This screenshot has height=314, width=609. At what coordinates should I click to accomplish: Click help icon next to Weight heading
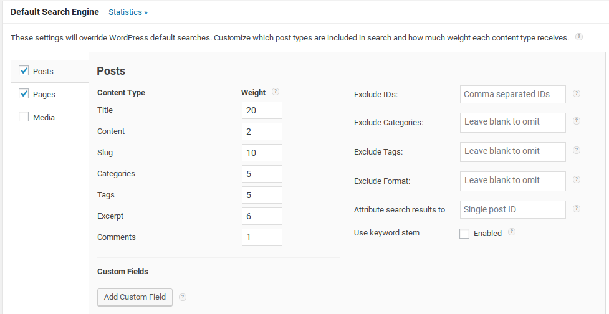pos(276,92)
